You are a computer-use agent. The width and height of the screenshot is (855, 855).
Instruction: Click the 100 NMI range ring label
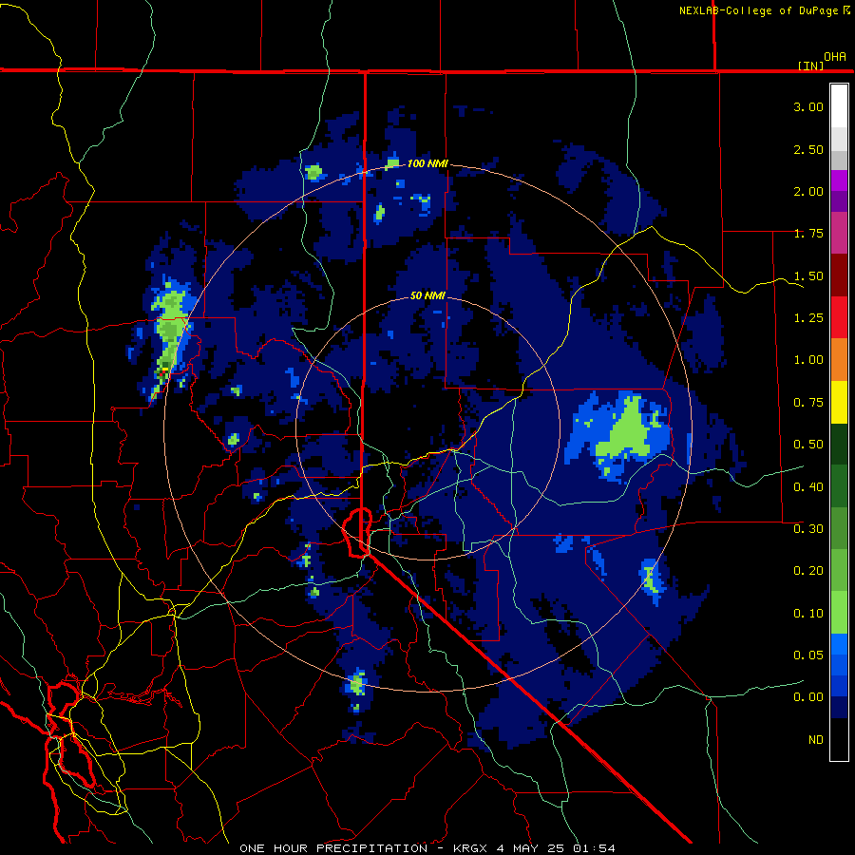[x=427, y=163]
